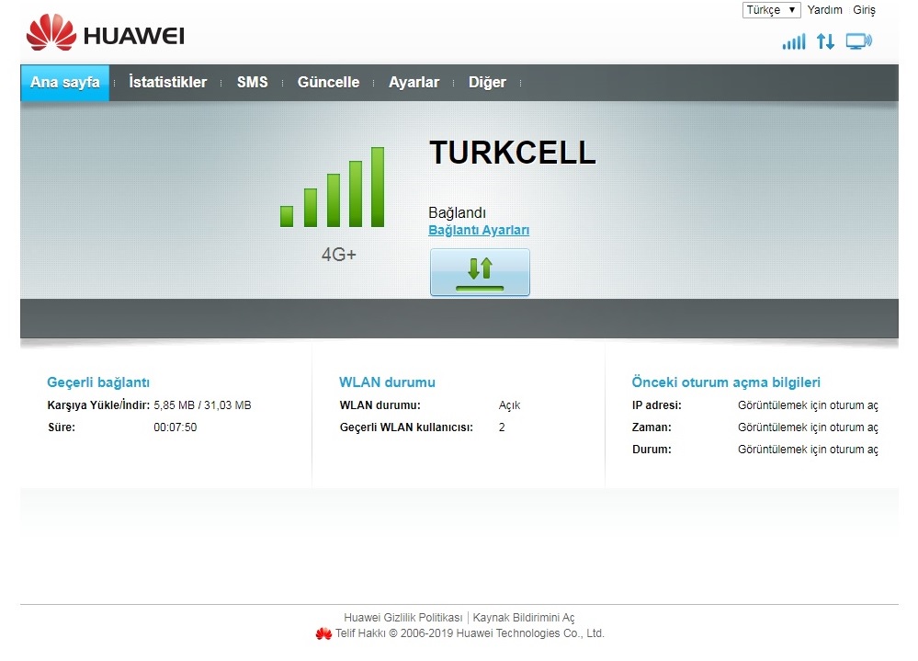Click the TURKCELL operator name
The height and width of the screenshot is (661, 918).
coord(512,153)
